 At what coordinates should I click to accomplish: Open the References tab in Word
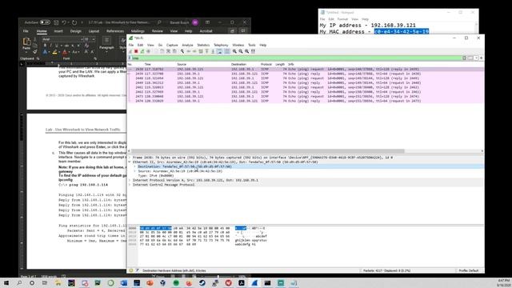pos(115,31)
